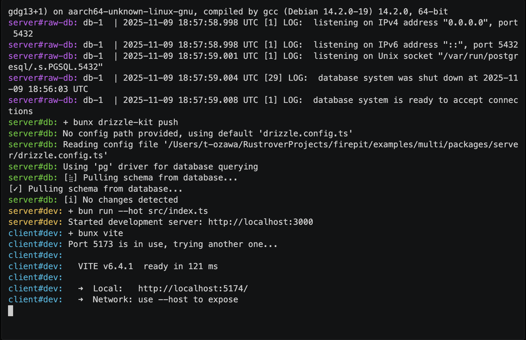Click the arrow before the Network label

pos(80,300)
